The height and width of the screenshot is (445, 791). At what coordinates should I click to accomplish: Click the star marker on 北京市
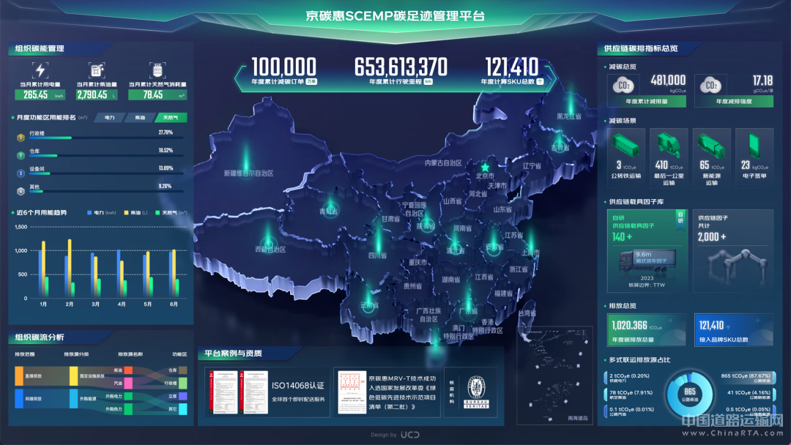[x=485, y=167]
